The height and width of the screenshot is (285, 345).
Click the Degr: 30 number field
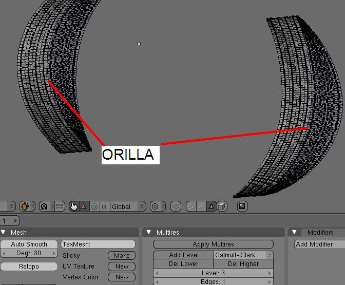coord(29,253)
